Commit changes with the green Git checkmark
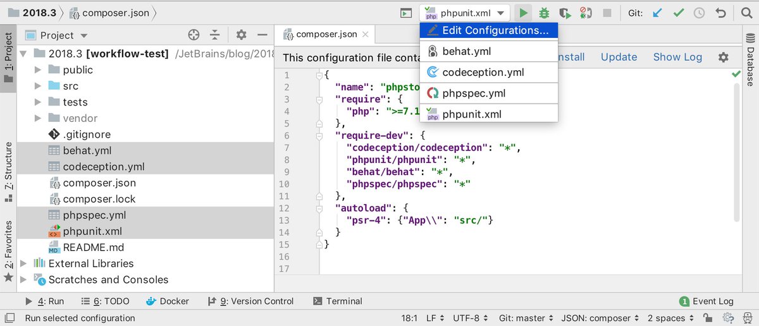This screenshot has height=326, width=759. [679, 13]
